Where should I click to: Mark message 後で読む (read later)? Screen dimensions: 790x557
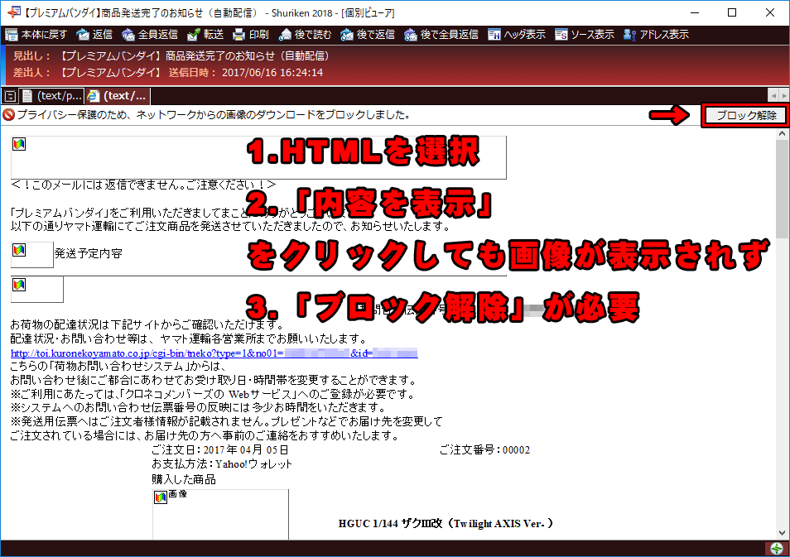(x=305, y=35)
